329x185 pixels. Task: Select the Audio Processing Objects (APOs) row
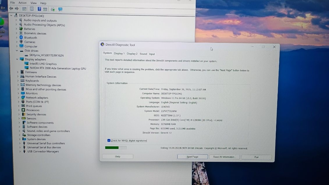coord(44,25)
